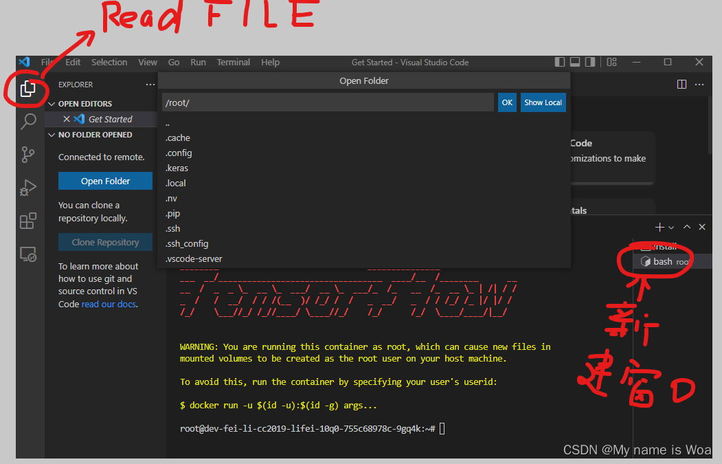Select the .nv folder entry

(x=364, y=199)
